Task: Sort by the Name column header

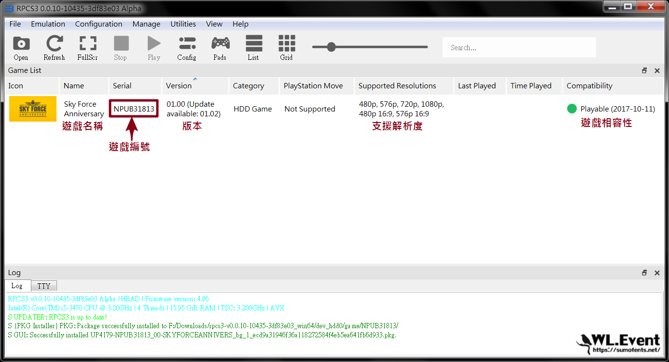Action: [84, 86]
